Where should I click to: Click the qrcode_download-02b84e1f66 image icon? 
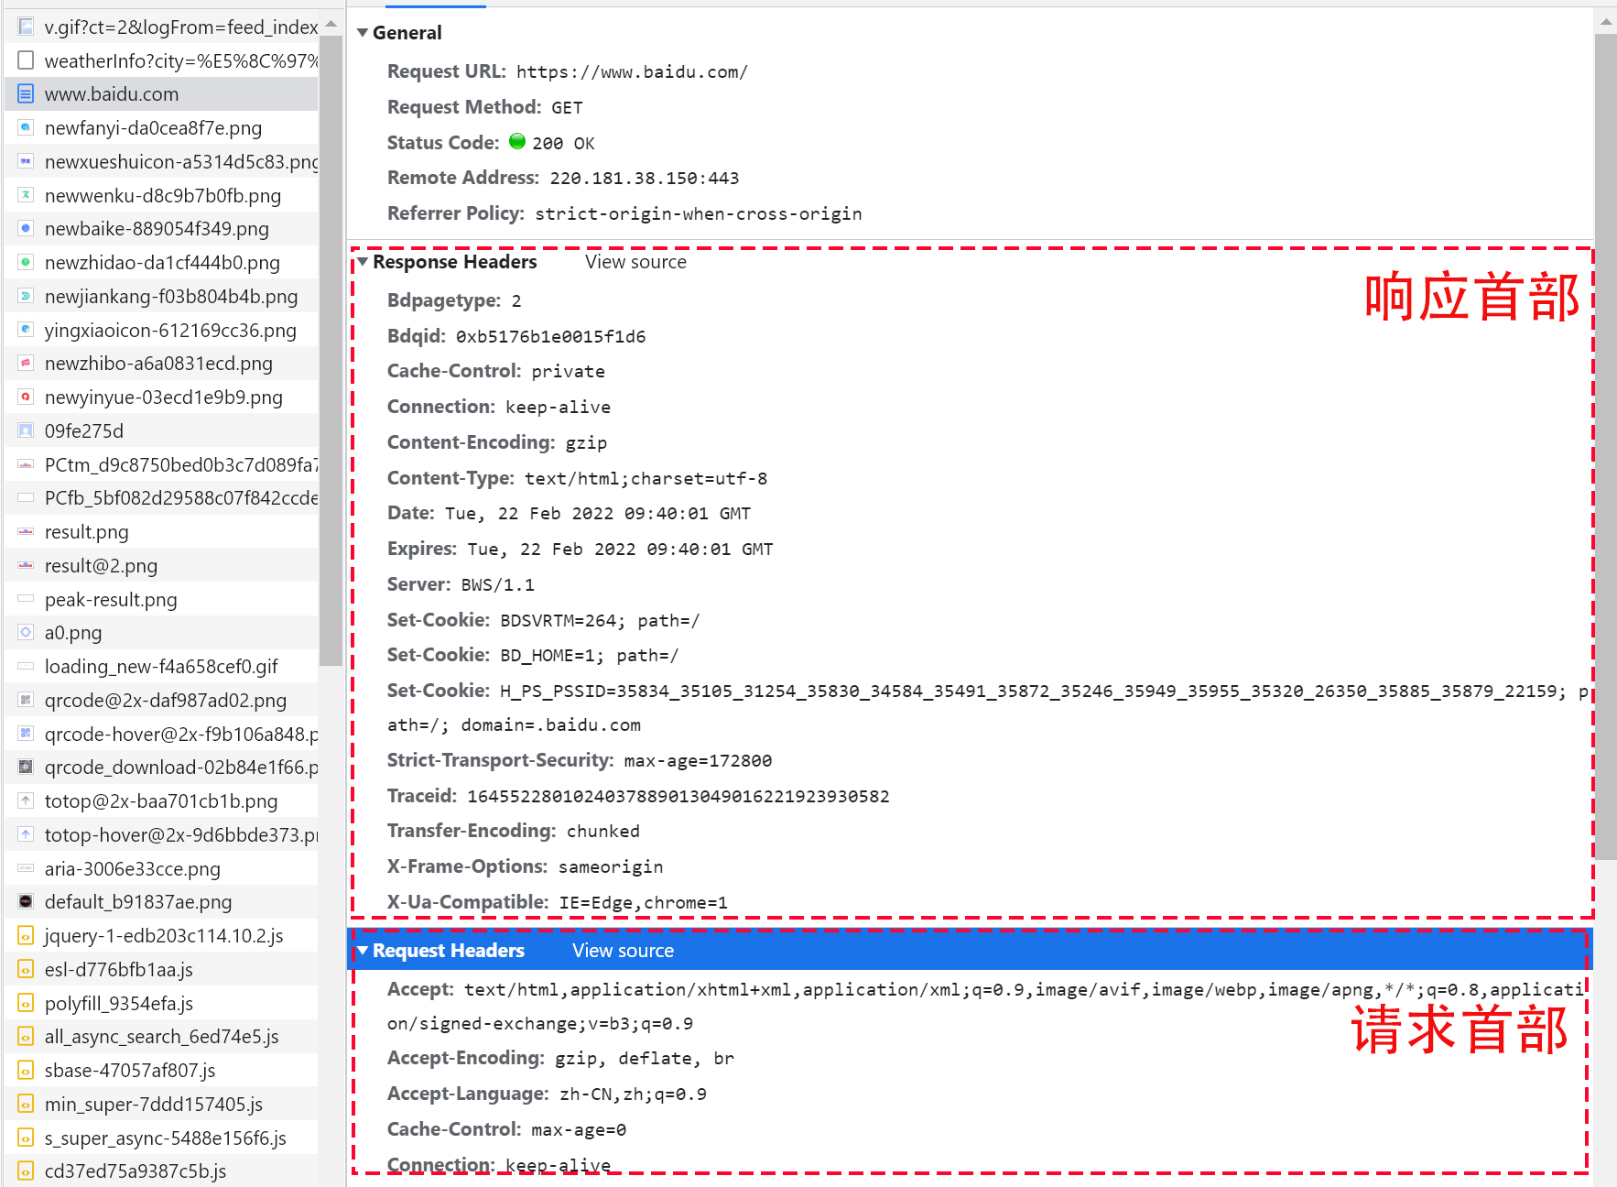pyautogui.click(x=26, y=767)
